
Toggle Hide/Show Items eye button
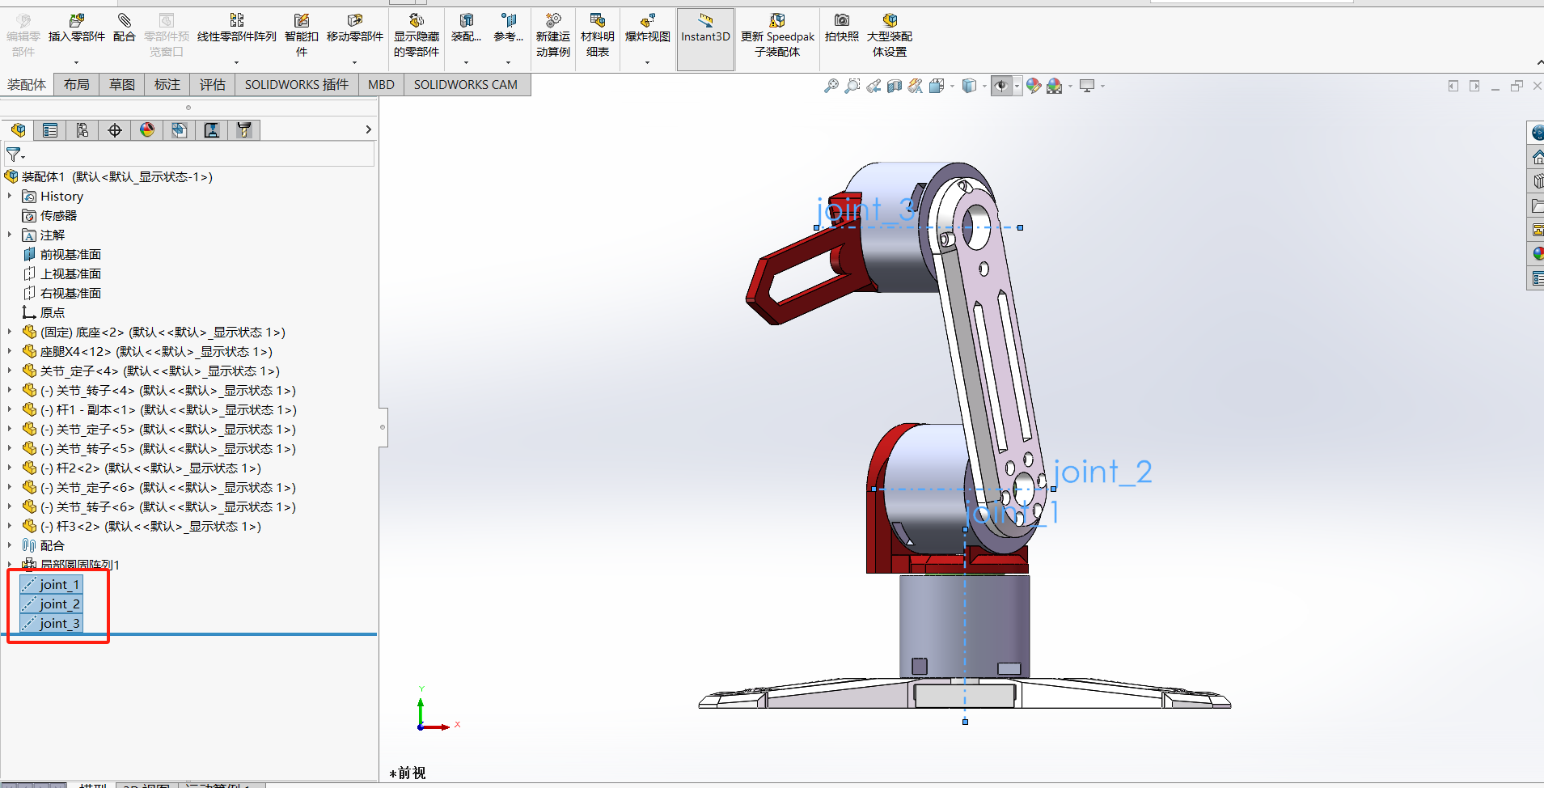click(1001, 86)
